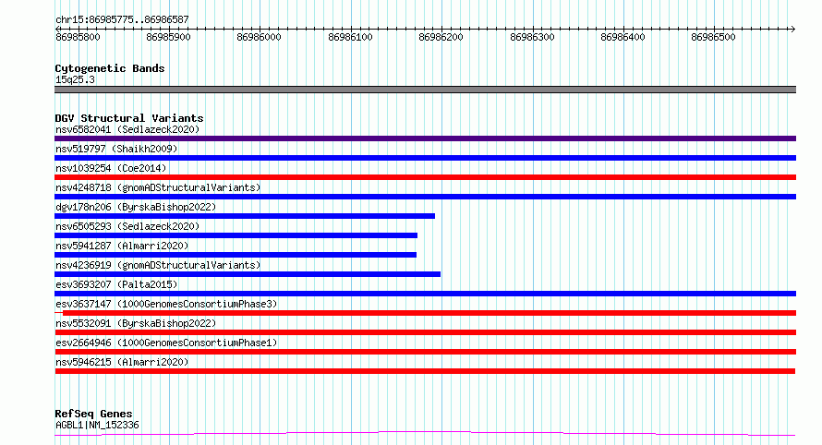The width and height of the screenshot is (822, 445).
Task: Click esv2664946 (1000GenomesConsortiumPhase1) label
Action: coord(166,343)
